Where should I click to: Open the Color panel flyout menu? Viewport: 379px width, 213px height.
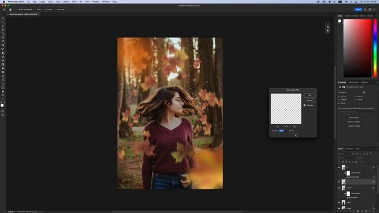(377, 16)
